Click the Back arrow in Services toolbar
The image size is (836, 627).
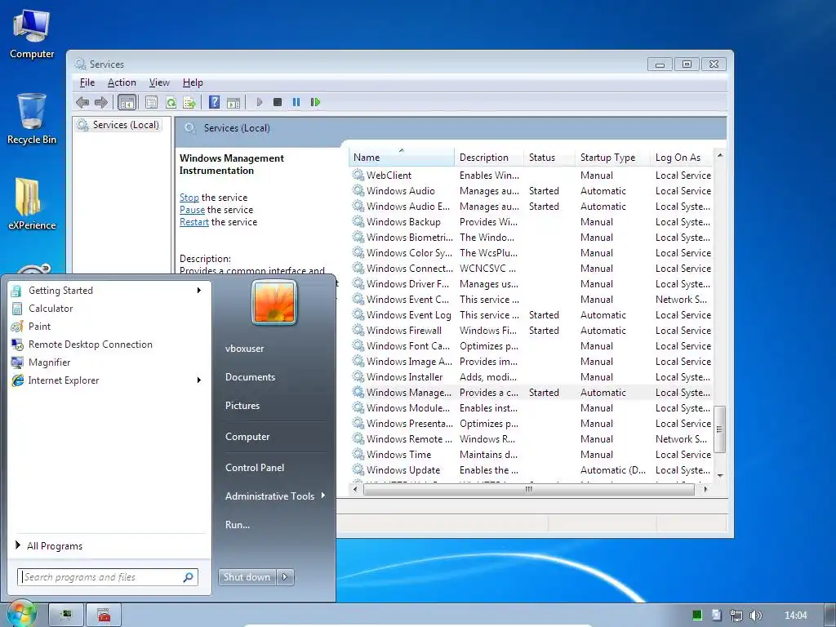coord(82,102)
